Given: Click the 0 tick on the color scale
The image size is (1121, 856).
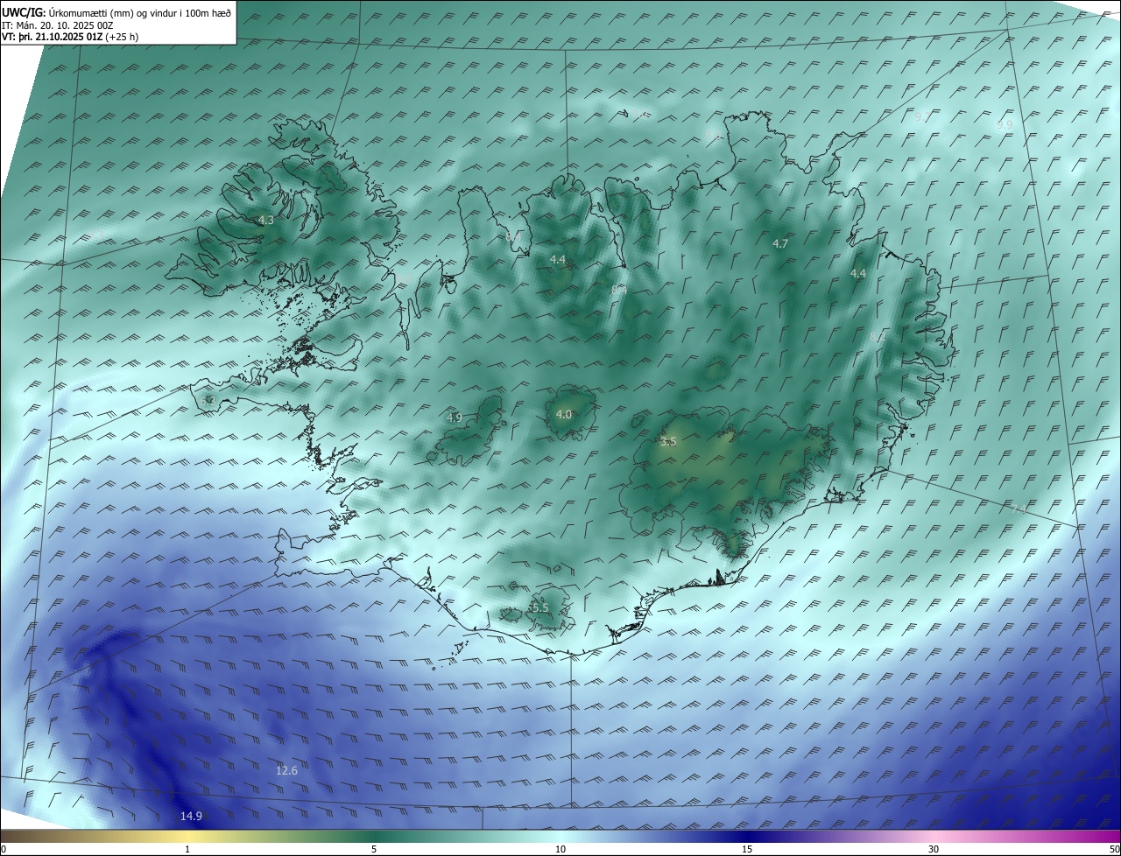Looking at the screenshot, I should 4,849.
